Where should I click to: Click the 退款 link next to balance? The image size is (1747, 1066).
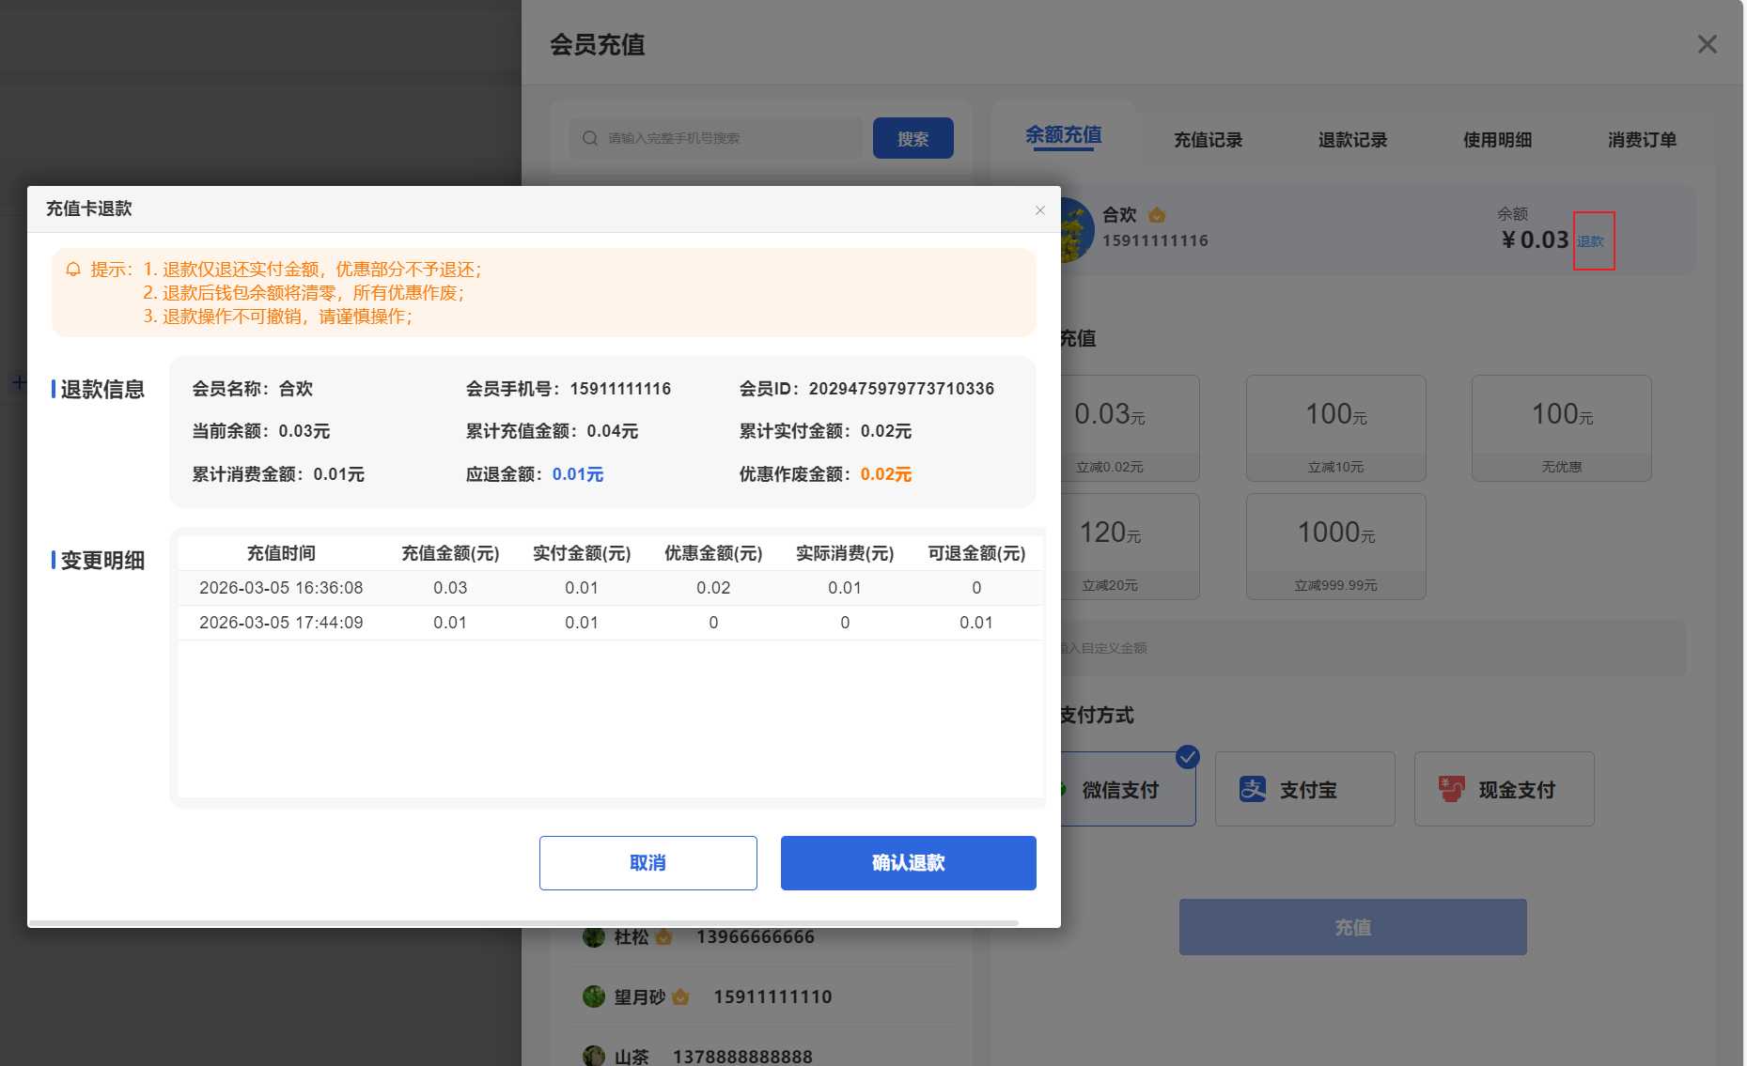[x=1593, y=240]
